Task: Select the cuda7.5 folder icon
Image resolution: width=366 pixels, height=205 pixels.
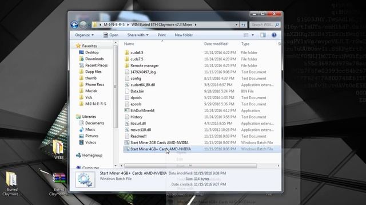Action: click(127, 59)
